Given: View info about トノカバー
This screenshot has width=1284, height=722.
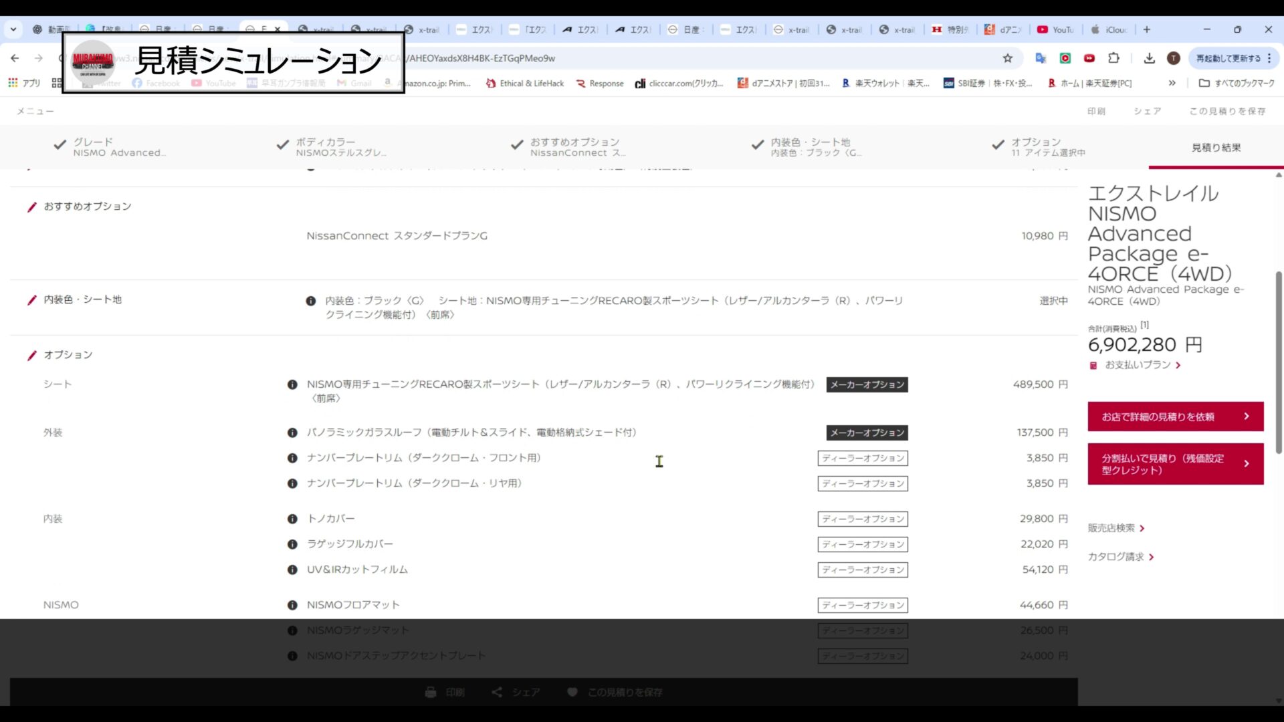Looking at the screenshot, I should [x=292, y=519].
